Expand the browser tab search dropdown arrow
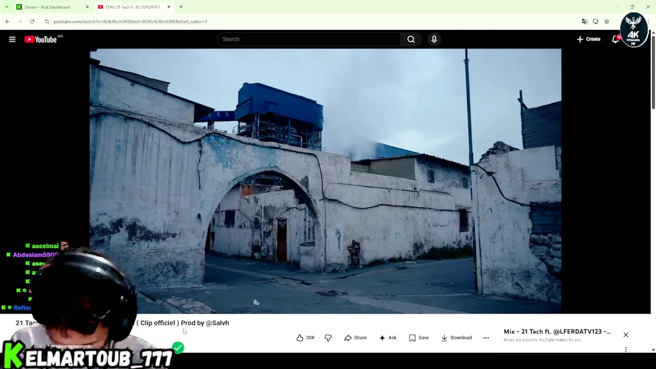 7,7
